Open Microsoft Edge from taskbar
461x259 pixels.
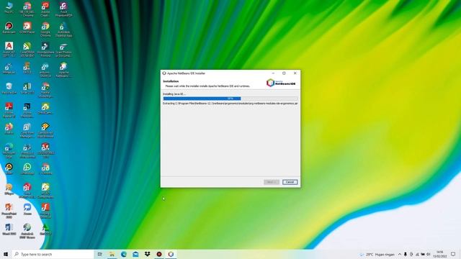click(123, 254)
